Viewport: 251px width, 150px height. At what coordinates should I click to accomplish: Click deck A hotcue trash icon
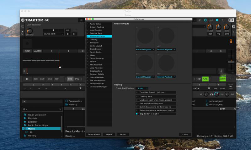[80, 88]
